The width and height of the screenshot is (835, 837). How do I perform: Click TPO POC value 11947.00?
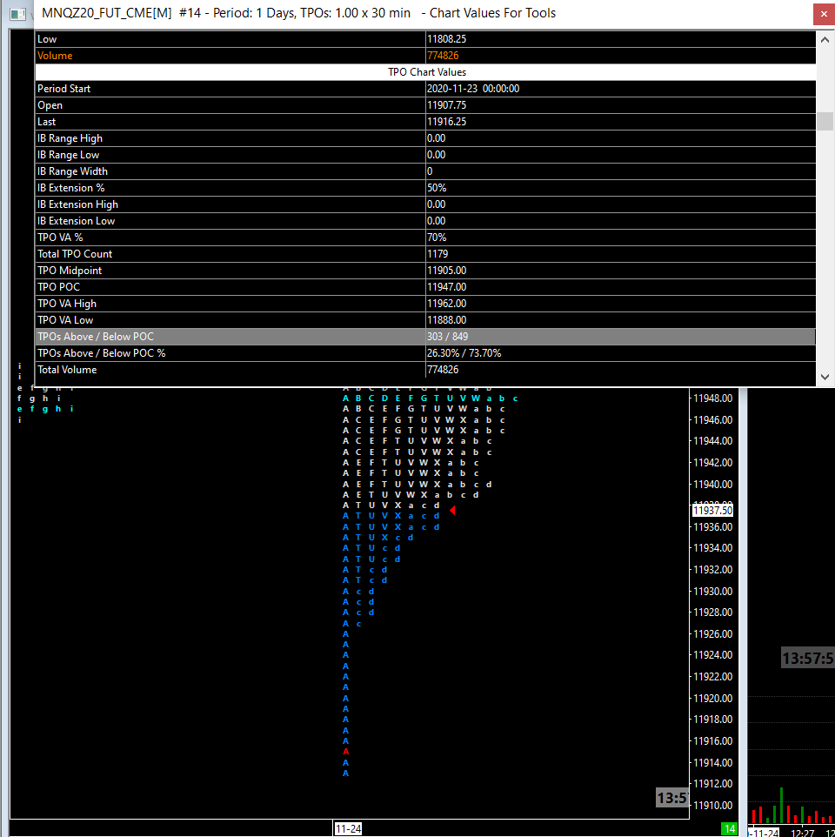tap(446, 287)
